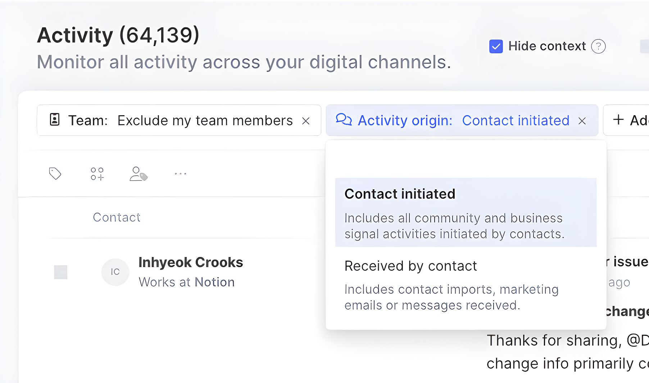Image resolution: width=649 pixels, height=383 pixels.
Task: Open the Notion company link
Action: [x=214, y=282]
